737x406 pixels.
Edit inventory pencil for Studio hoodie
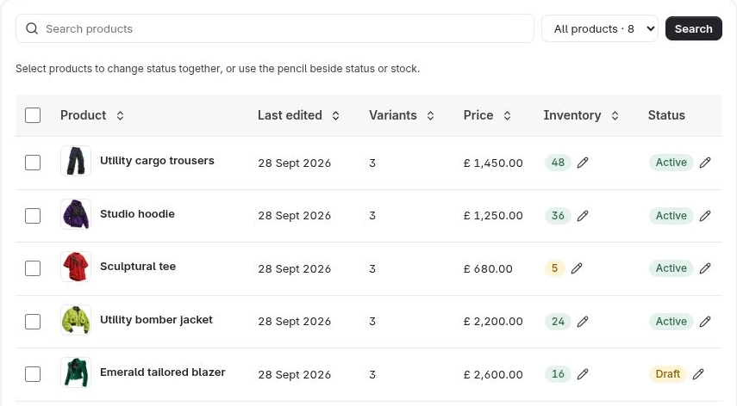(x=583, y=216)
